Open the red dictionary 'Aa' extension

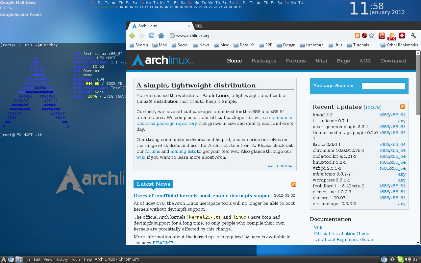point(382,36)
